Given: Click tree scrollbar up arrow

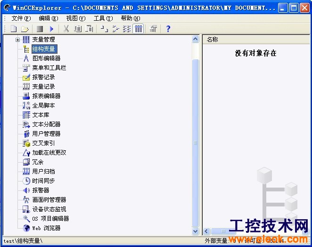Looking at the screenshot, I should coord(196,39).
